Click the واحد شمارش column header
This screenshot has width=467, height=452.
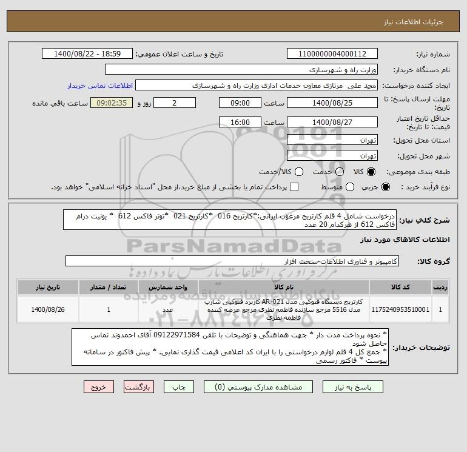(x=168, y=287)
